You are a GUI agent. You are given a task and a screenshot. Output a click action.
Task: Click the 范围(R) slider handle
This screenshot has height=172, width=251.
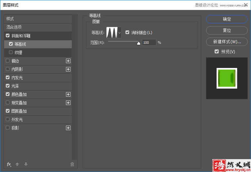tap(139, 43)
